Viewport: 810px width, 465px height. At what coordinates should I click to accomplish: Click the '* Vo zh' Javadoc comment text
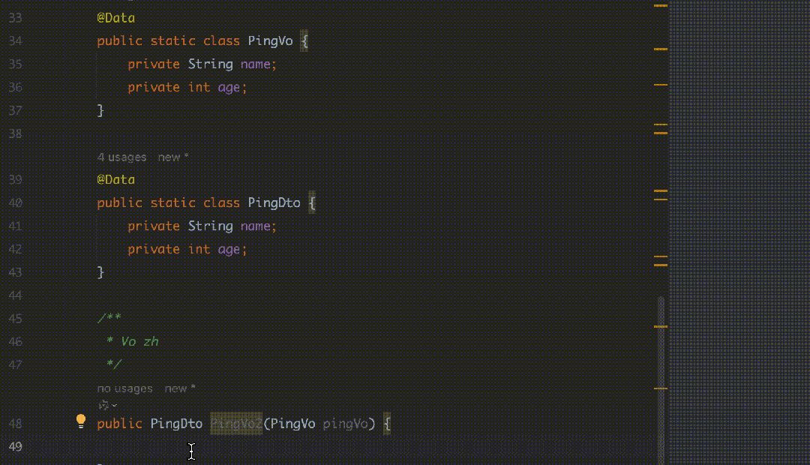tap(132, 341)
